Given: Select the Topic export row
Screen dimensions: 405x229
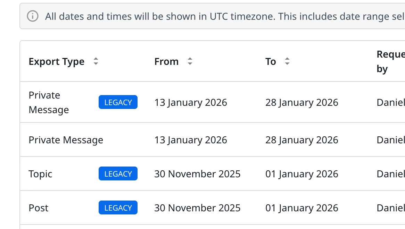Looking at the screenshot, I should pos(212,173).
